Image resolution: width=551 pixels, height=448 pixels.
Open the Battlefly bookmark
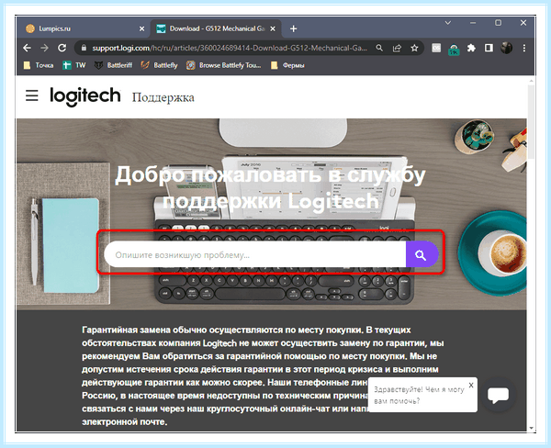coord(159,65)
